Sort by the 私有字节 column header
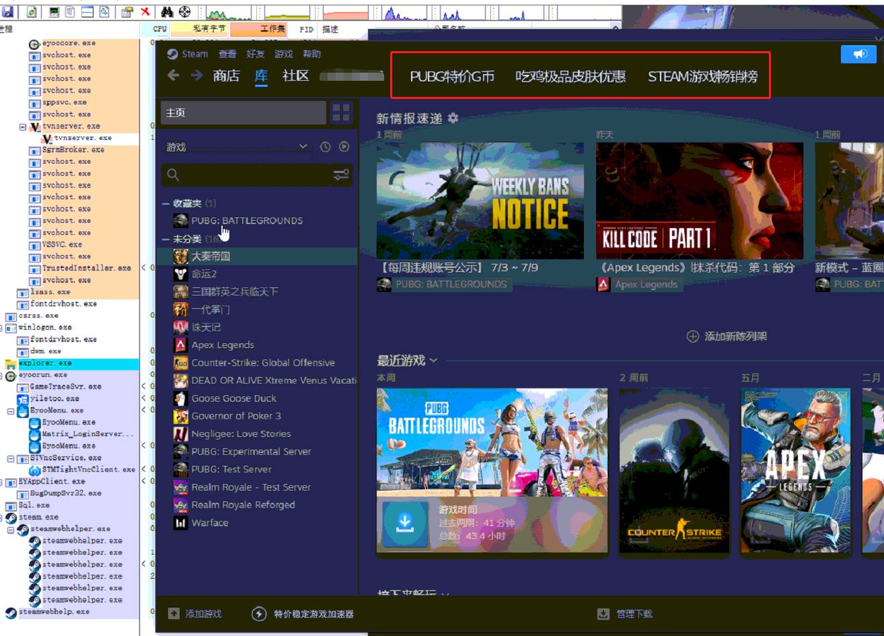884x636 pixels. click(199, 29)
